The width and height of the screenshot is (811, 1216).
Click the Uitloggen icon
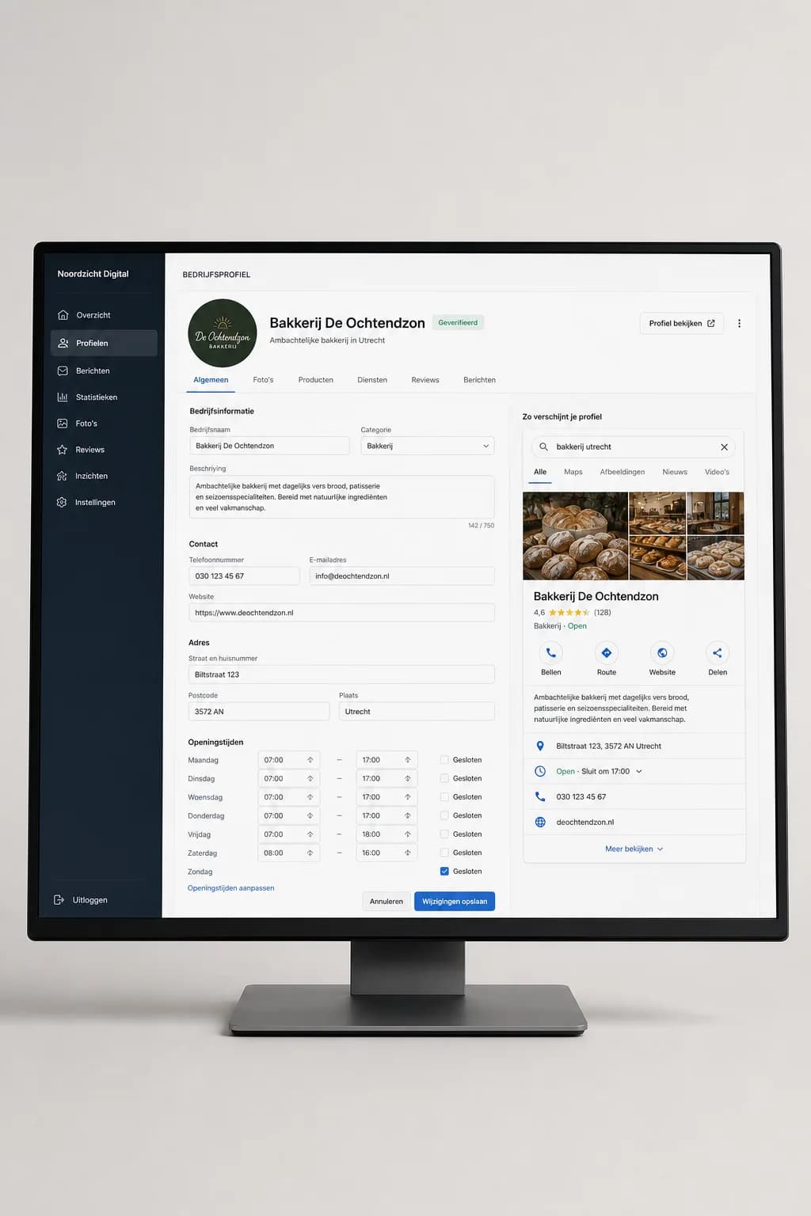pos(59,899)
